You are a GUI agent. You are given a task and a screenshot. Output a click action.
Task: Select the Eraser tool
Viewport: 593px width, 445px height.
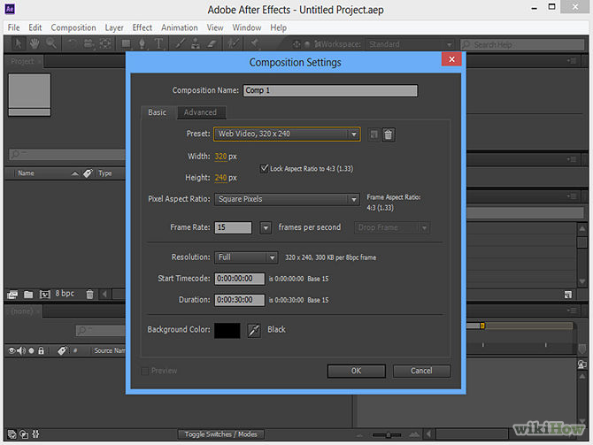tap(212, 44)
